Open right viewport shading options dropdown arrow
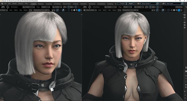 (181, 10)
